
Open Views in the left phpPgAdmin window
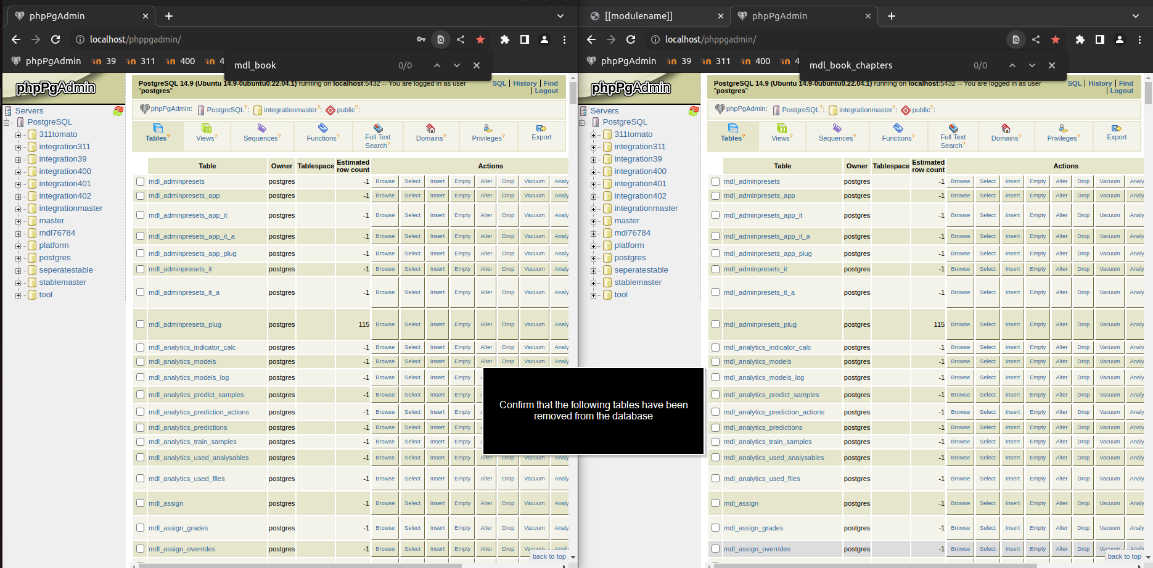207,133
